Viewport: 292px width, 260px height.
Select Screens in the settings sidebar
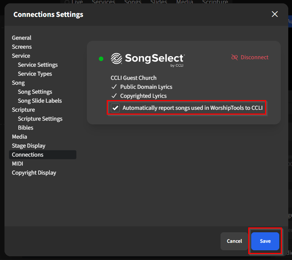tap(22, 47)
